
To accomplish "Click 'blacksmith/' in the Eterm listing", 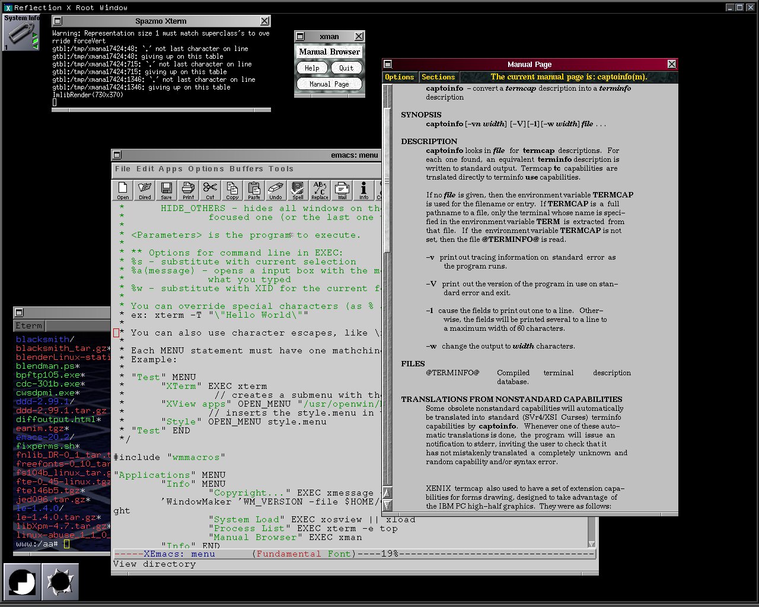I will 45,339.
